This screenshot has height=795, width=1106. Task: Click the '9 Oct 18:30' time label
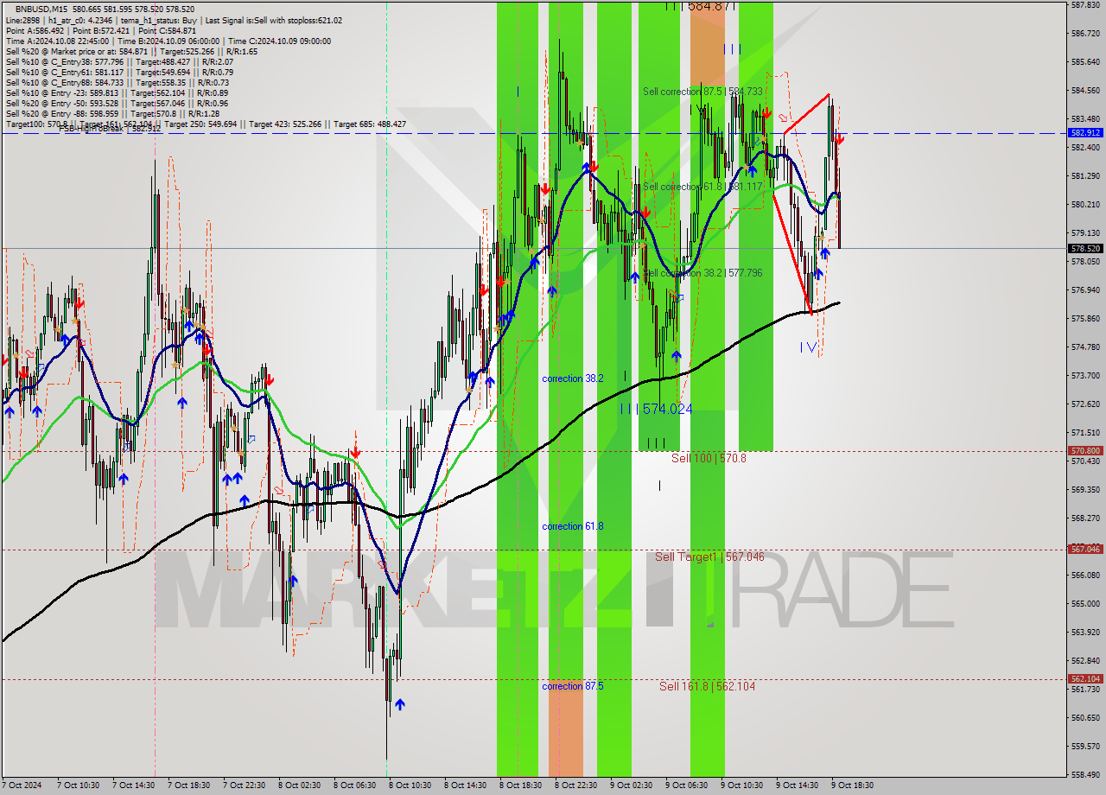[852, 785]
